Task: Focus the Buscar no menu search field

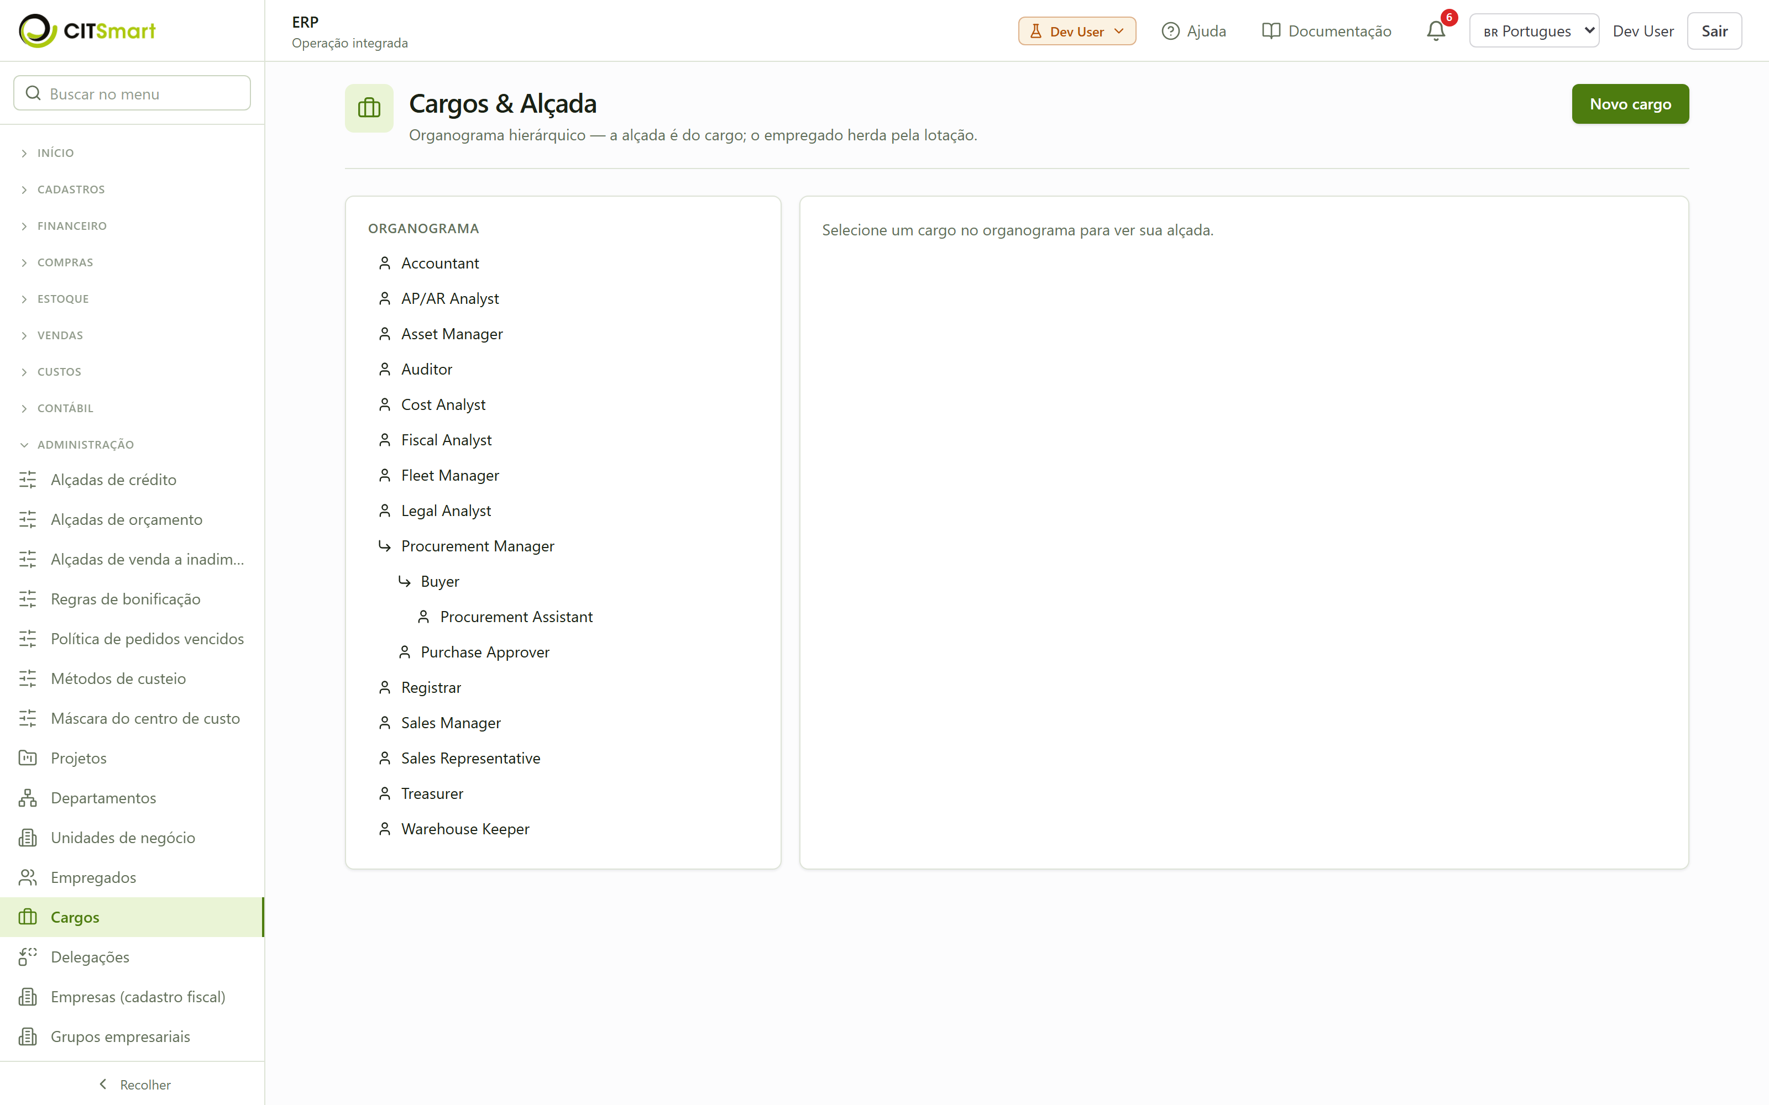Action: (132, 93)
